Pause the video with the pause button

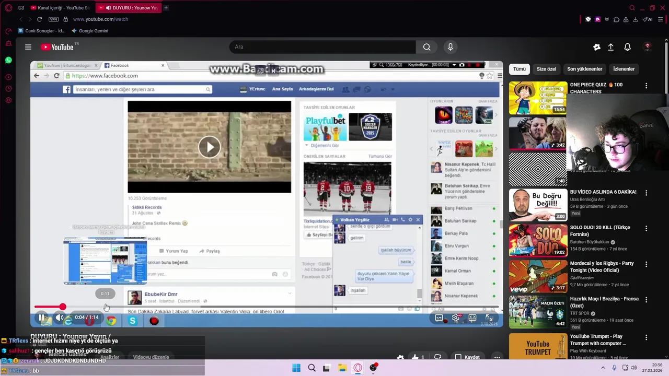pos(41,317)
